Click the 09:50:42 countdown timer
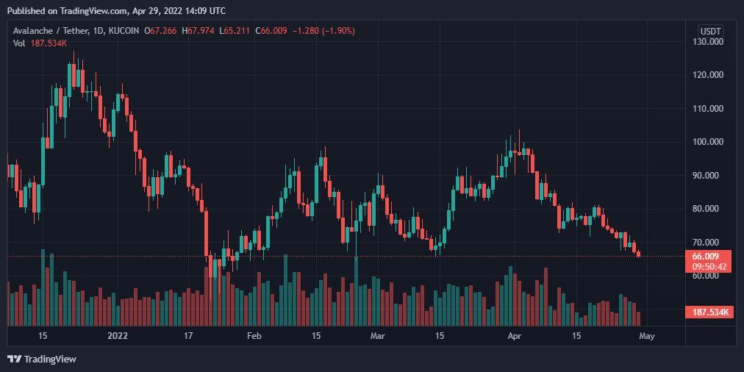 [709, 267]
